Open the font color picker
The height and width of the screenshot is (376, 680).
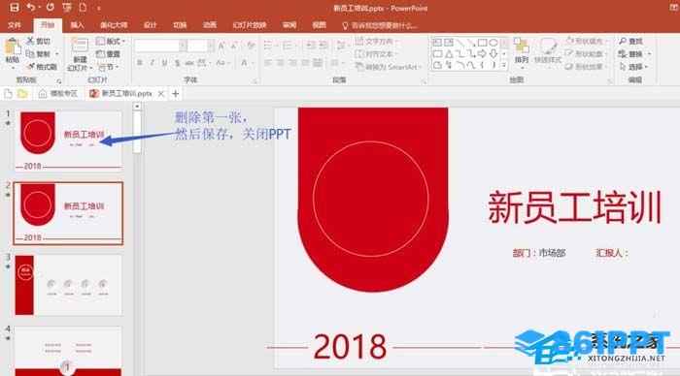245,63
